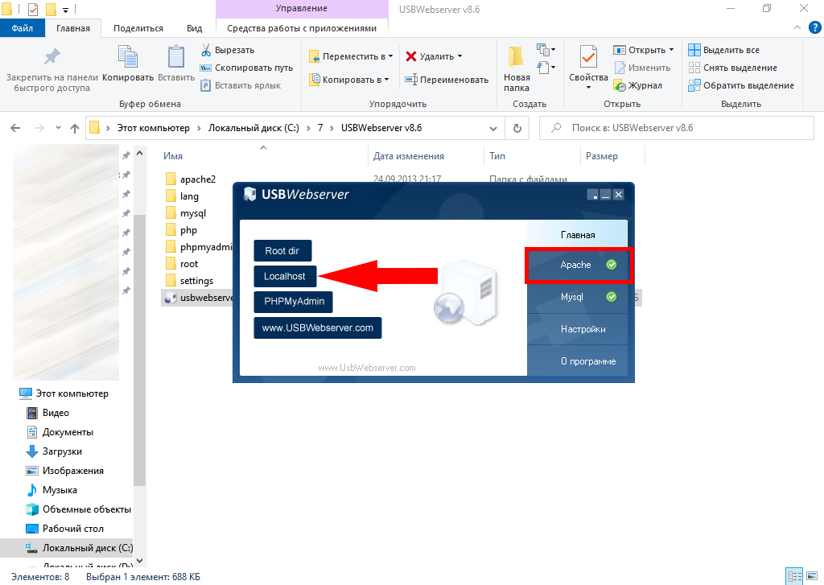Click the search field for USBWebserver v8.6
The image size is (824, 585).
(x=676, y=128)
